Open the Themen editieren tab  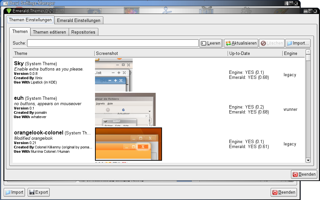49,32
